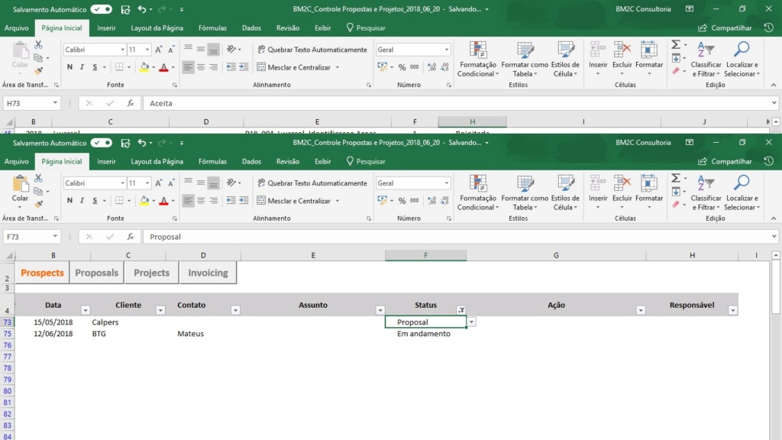Click Formatar cells button in front window
The image size is (782, 440).
649,192
